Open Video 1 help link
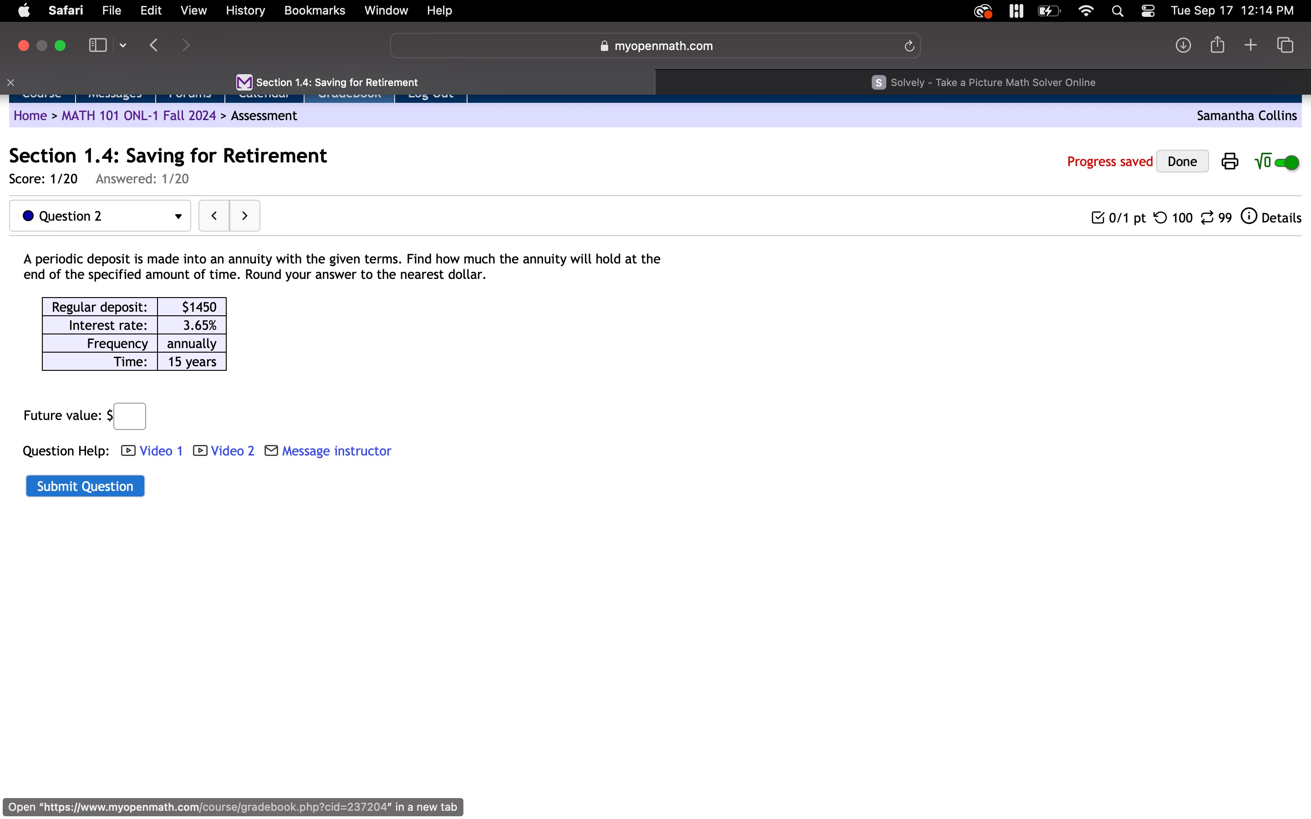 coord(161,450)
